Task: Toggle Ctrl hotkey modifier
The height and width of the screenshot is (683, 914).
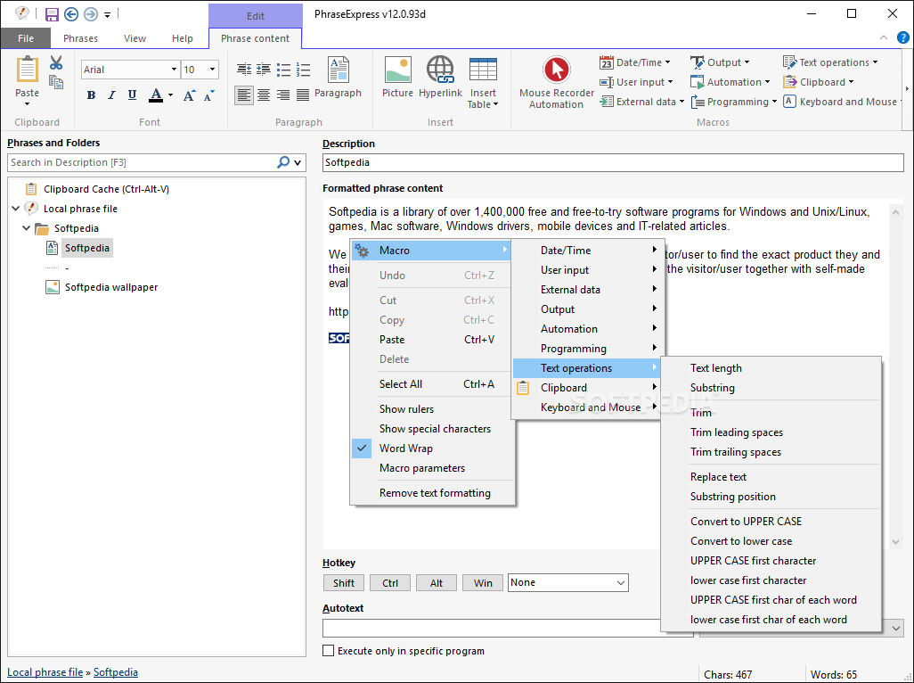Action: [x=390, y=582]
